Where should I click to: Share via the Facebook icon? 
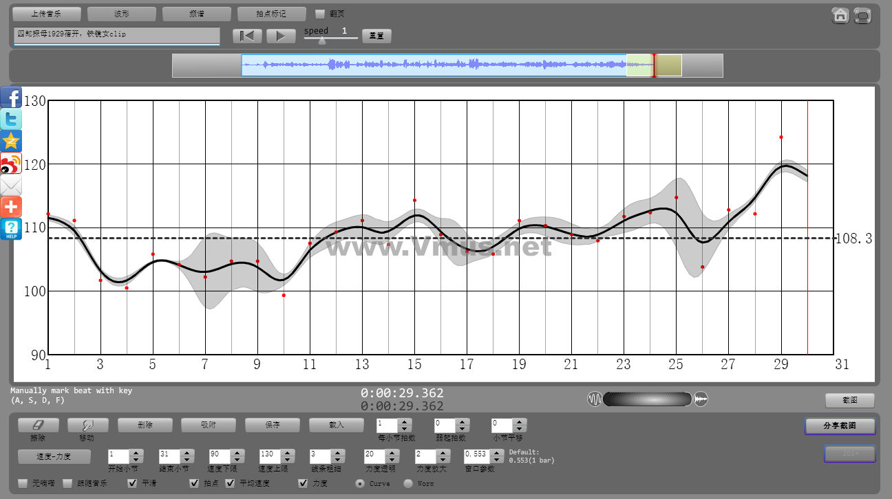tap(11, 97)
